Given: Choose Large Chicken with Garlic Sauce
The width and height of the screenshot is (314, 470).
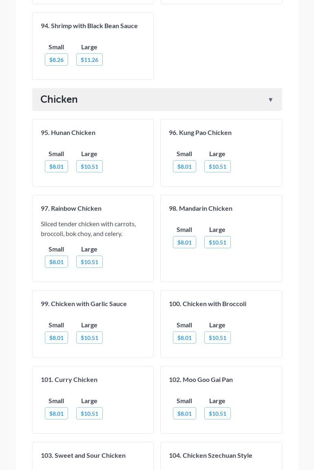Looking at the screenshot, I should coord(89,338).
